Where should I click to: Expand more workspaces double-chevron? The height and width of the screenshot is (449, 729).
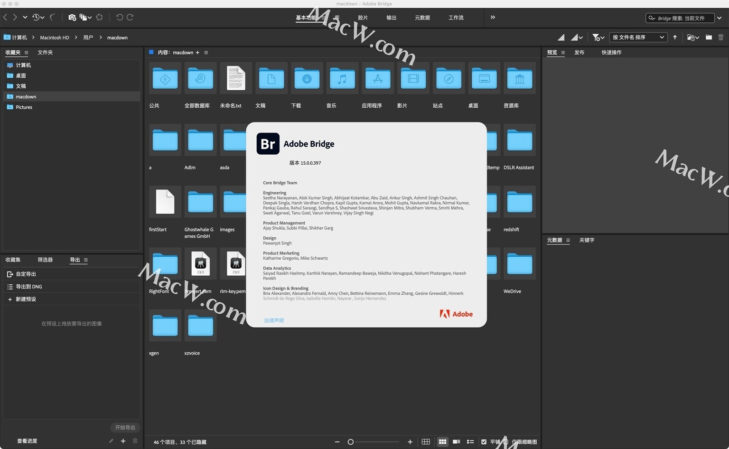pos(493,18)
